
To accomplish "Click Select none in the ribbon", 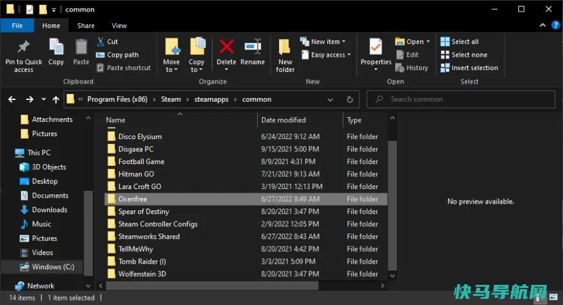I will coord(464,55).
